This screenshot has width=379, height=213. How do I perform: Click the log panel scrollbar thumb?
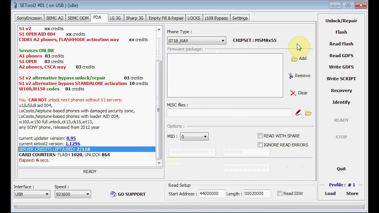pyautogui.click(x=159, y=110)
